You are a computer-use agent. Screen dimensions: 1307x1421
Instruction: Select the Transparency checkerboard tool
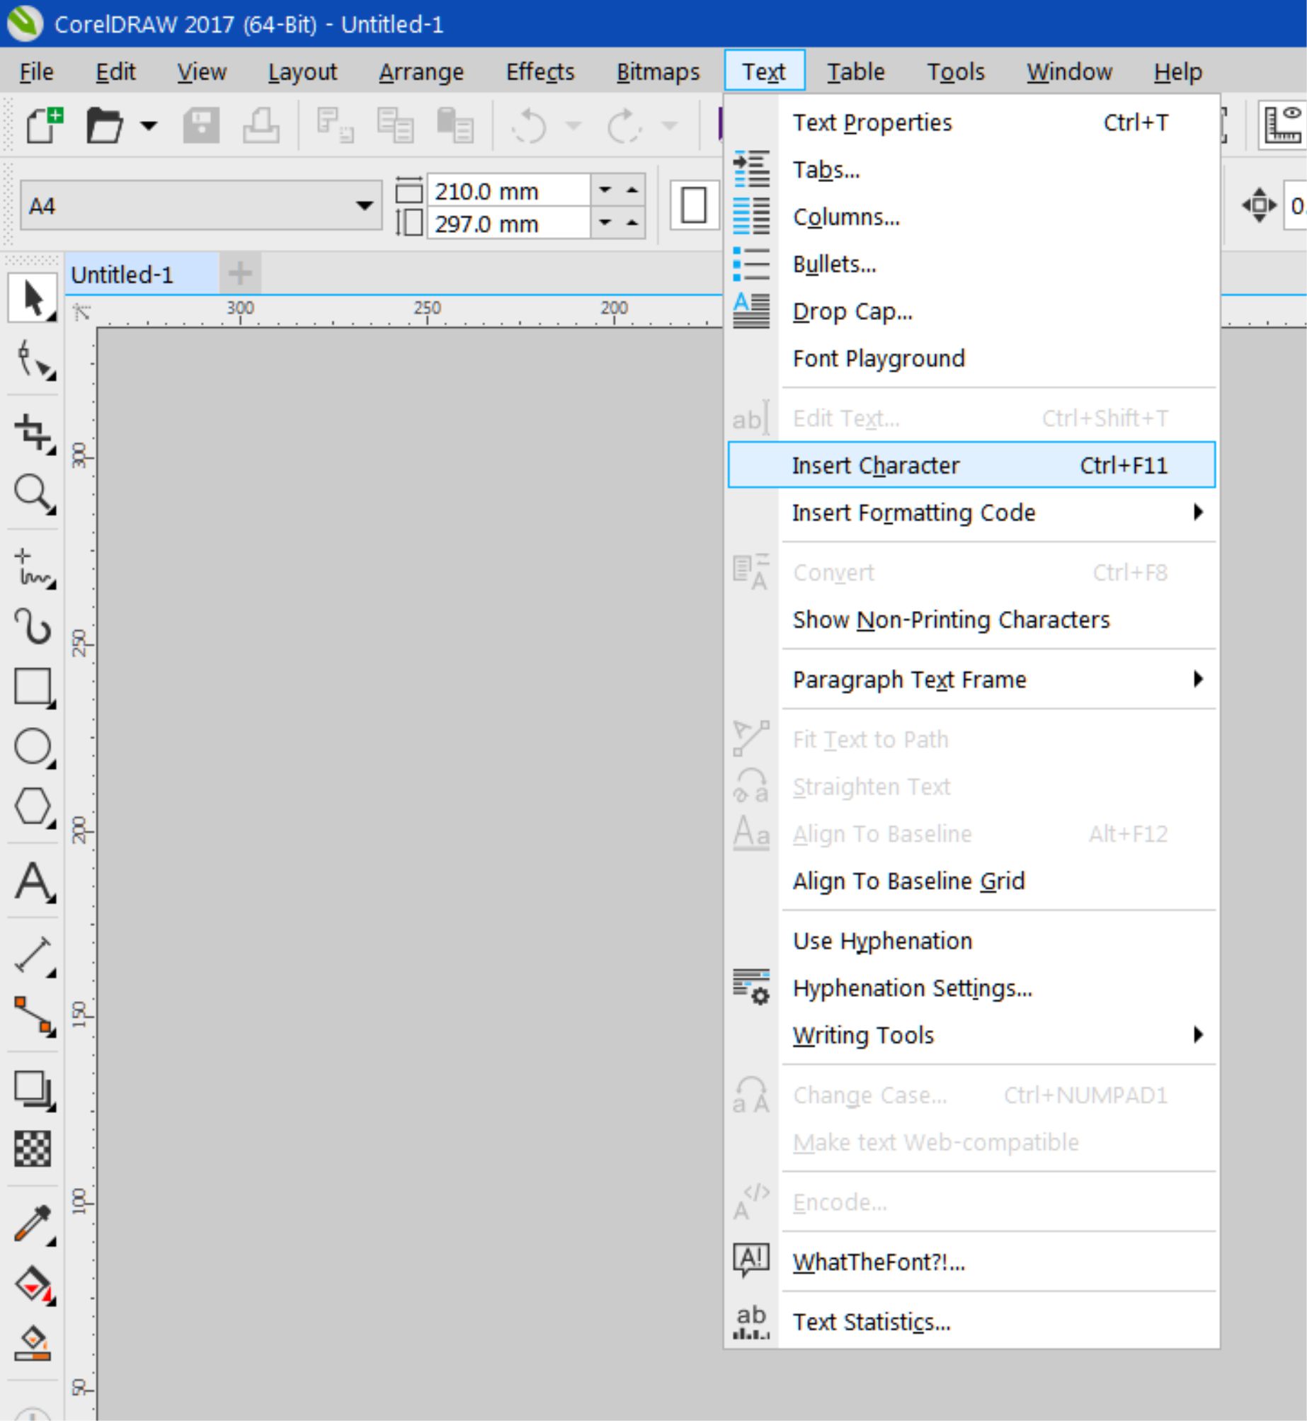pos(33,1148)
